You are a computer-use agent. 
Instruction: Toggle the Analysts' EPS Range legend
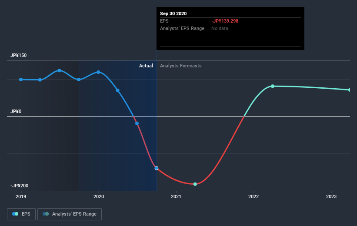coord(70,214)
